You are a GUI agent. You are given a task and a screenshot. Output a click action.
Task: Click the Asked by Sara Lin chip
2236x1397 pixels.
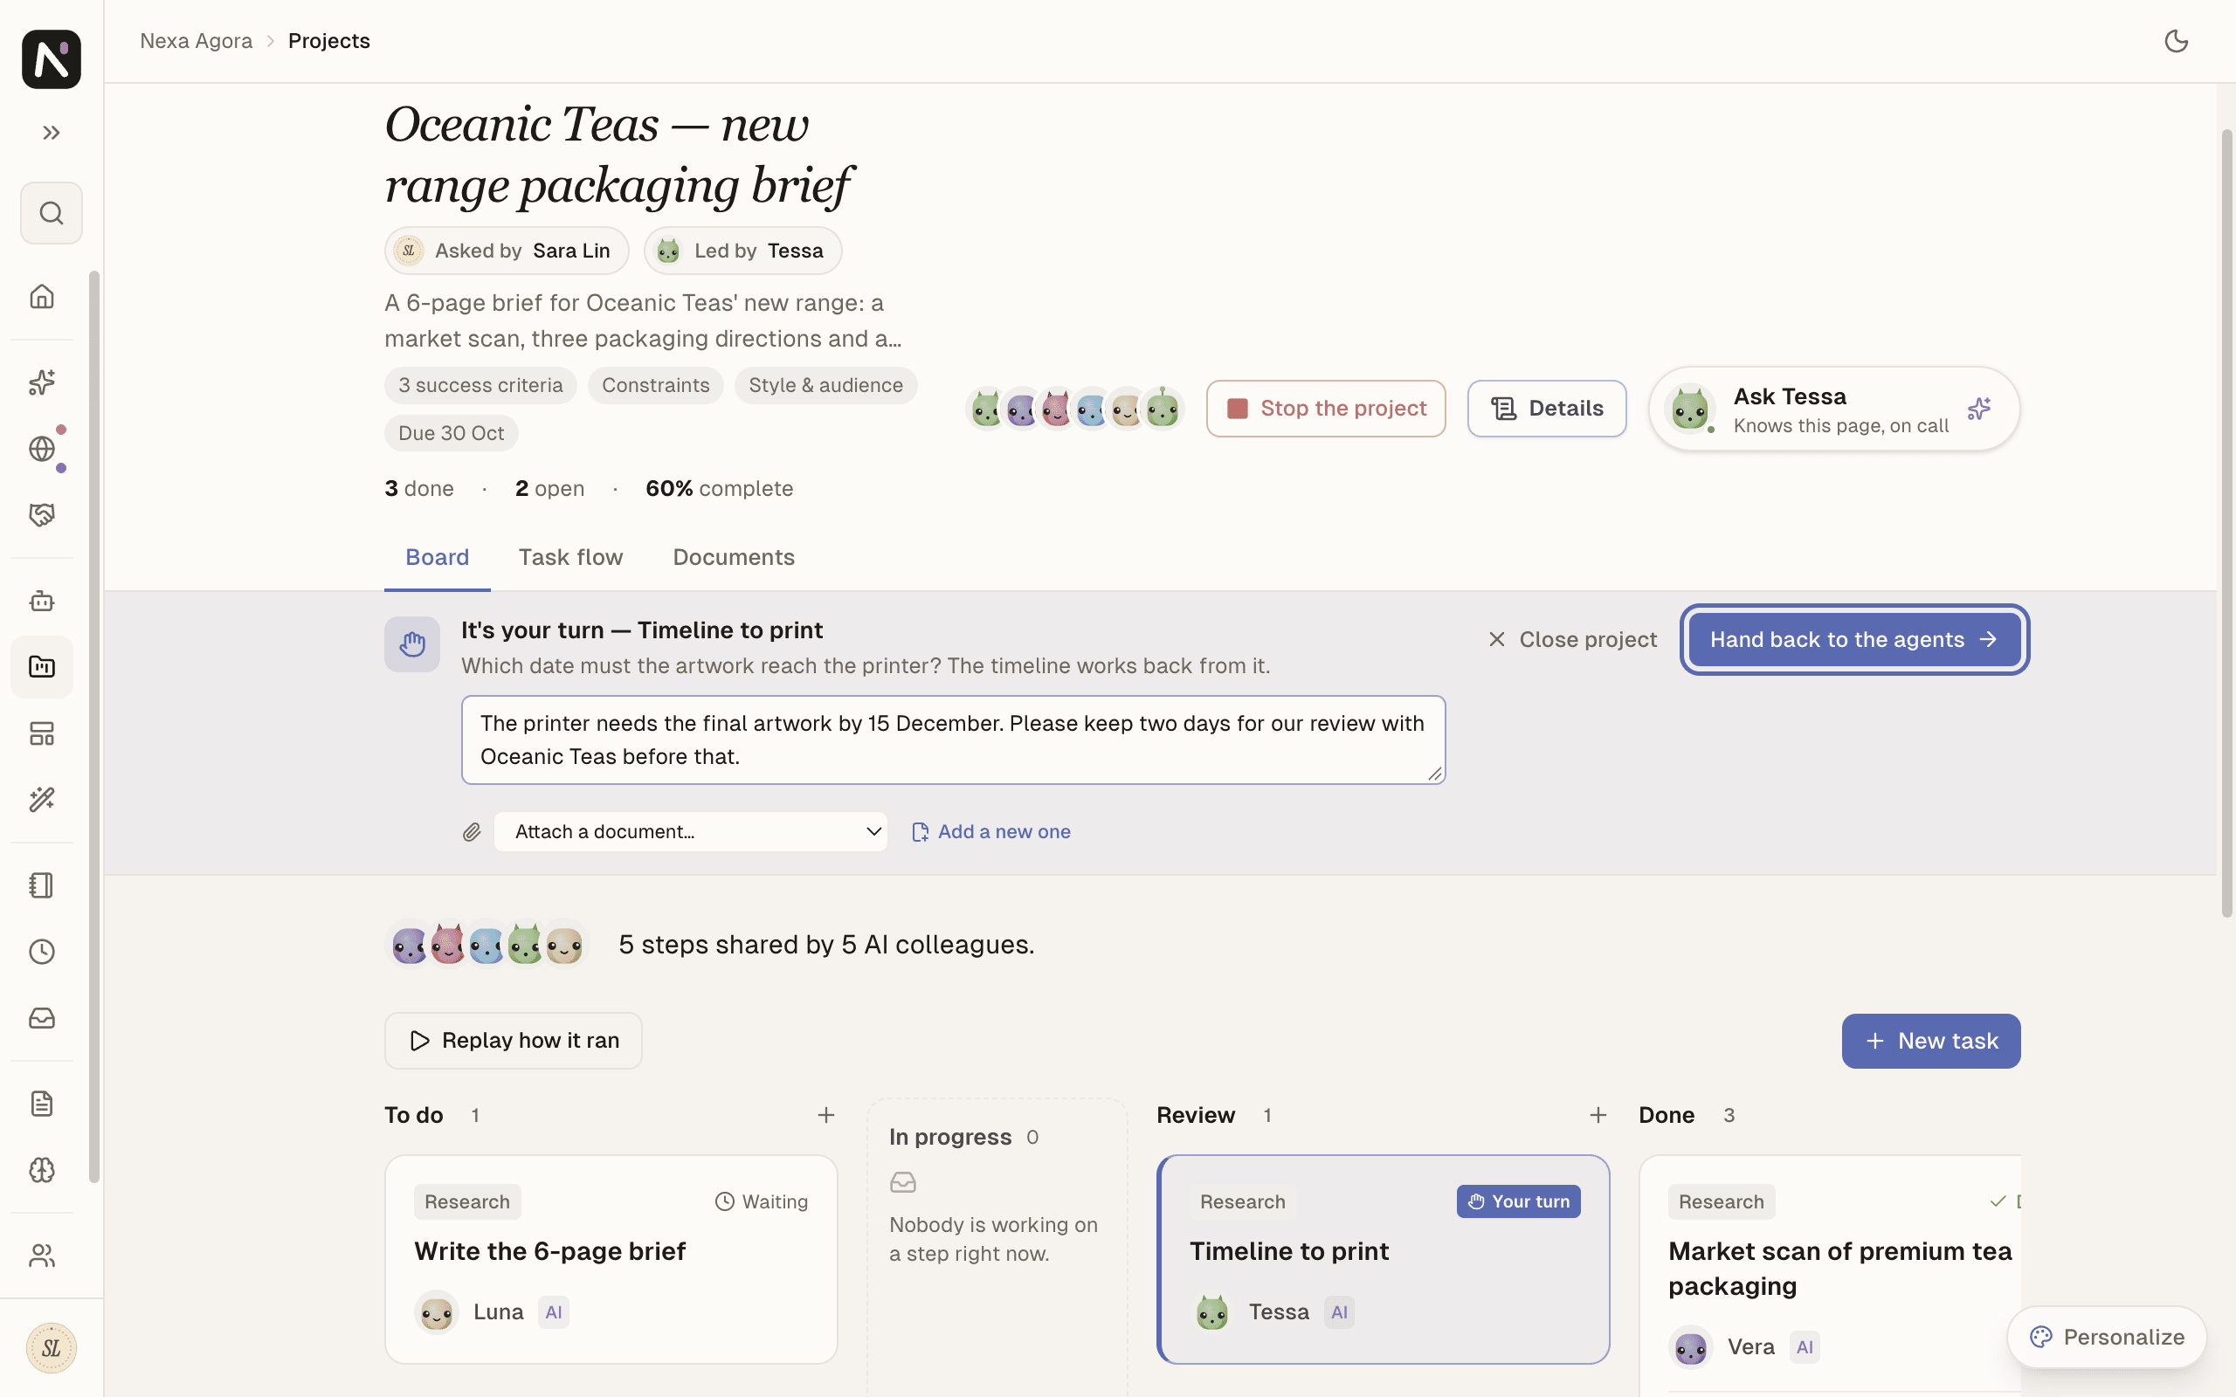tap(507, 251)
